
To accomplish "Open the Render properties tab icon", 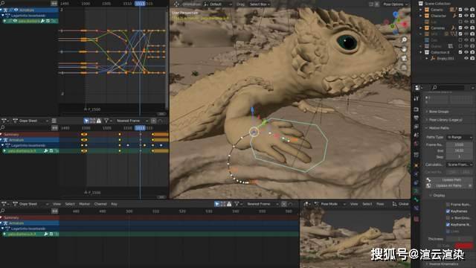I will pos(416,109).
